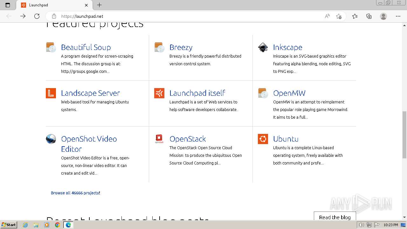
Task: Browse all 46666 projects link
Action: [75, 193]
